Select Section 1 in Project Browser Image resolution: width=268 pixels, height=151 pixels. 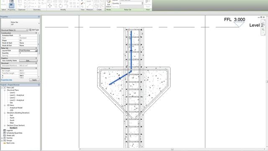point(13,128)
